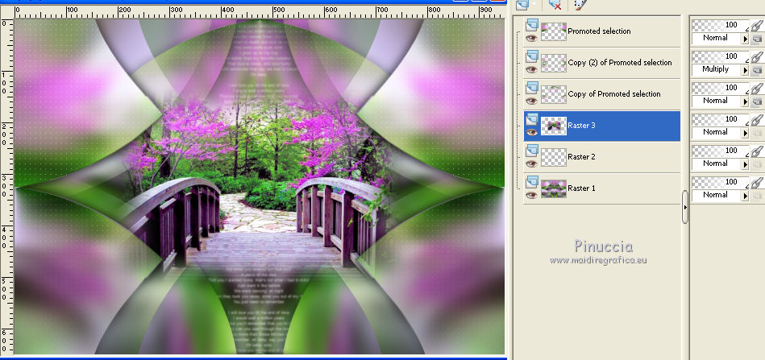
Task: Toggle visibility eye of Raster 3 layer
Action: 531,133
